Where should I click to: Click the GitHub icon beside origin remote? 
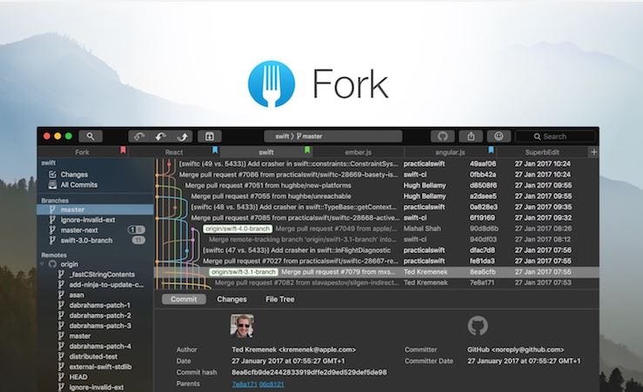pos(52,264)
